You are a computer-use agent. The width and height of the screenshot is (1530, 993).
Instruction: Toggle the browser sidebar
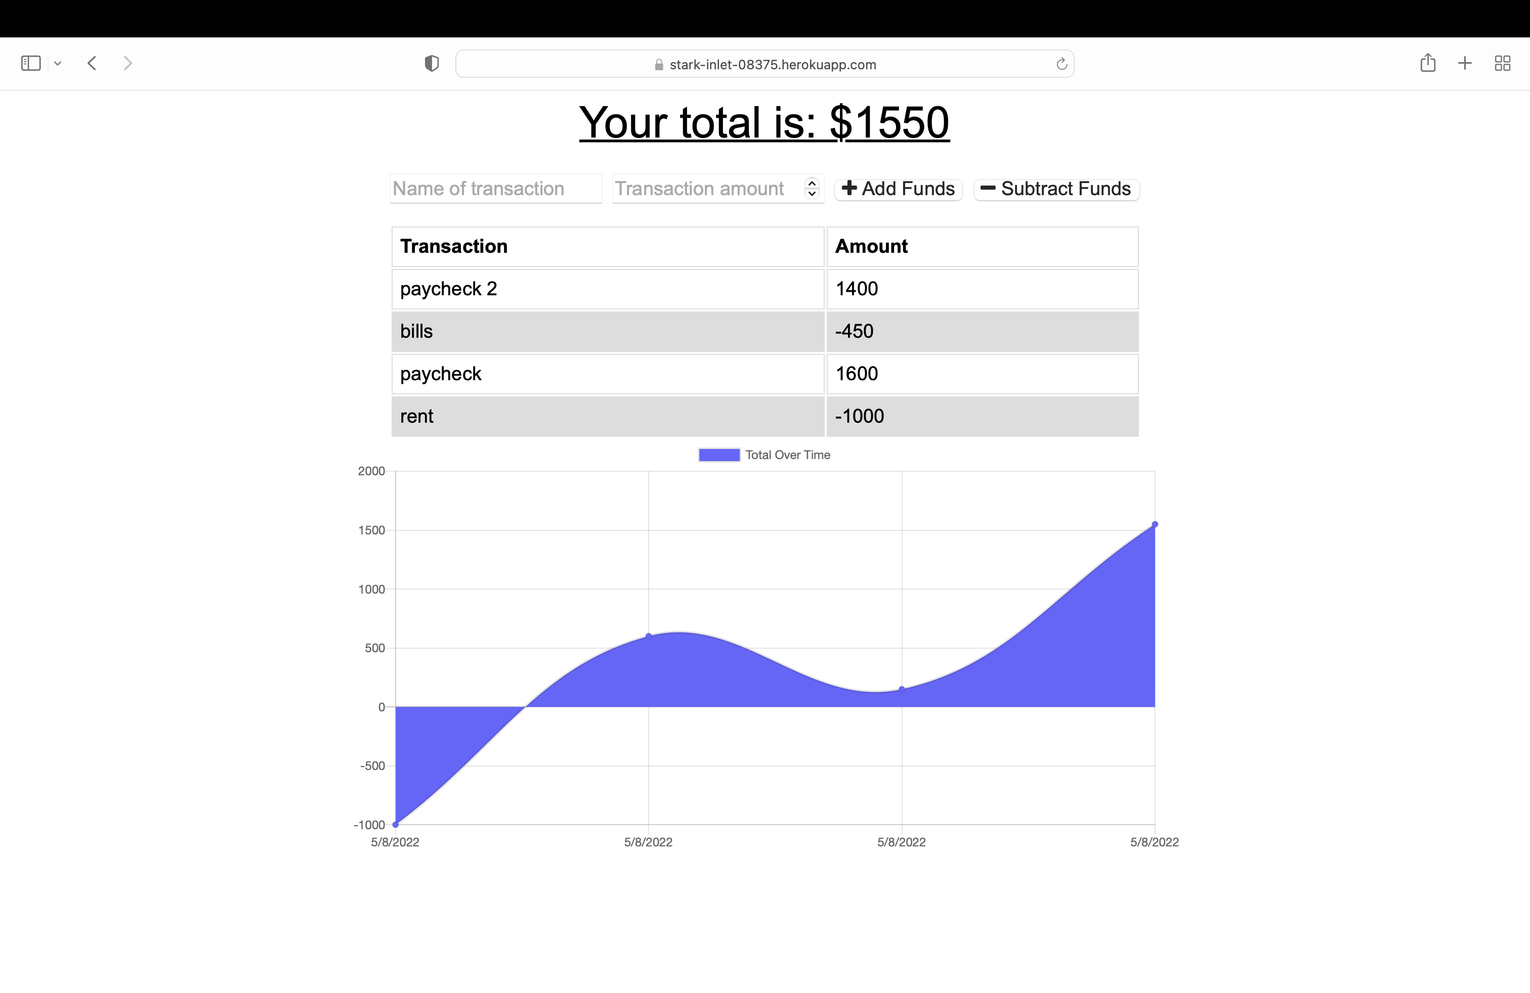pyautogui.click(x=30, y=63)
